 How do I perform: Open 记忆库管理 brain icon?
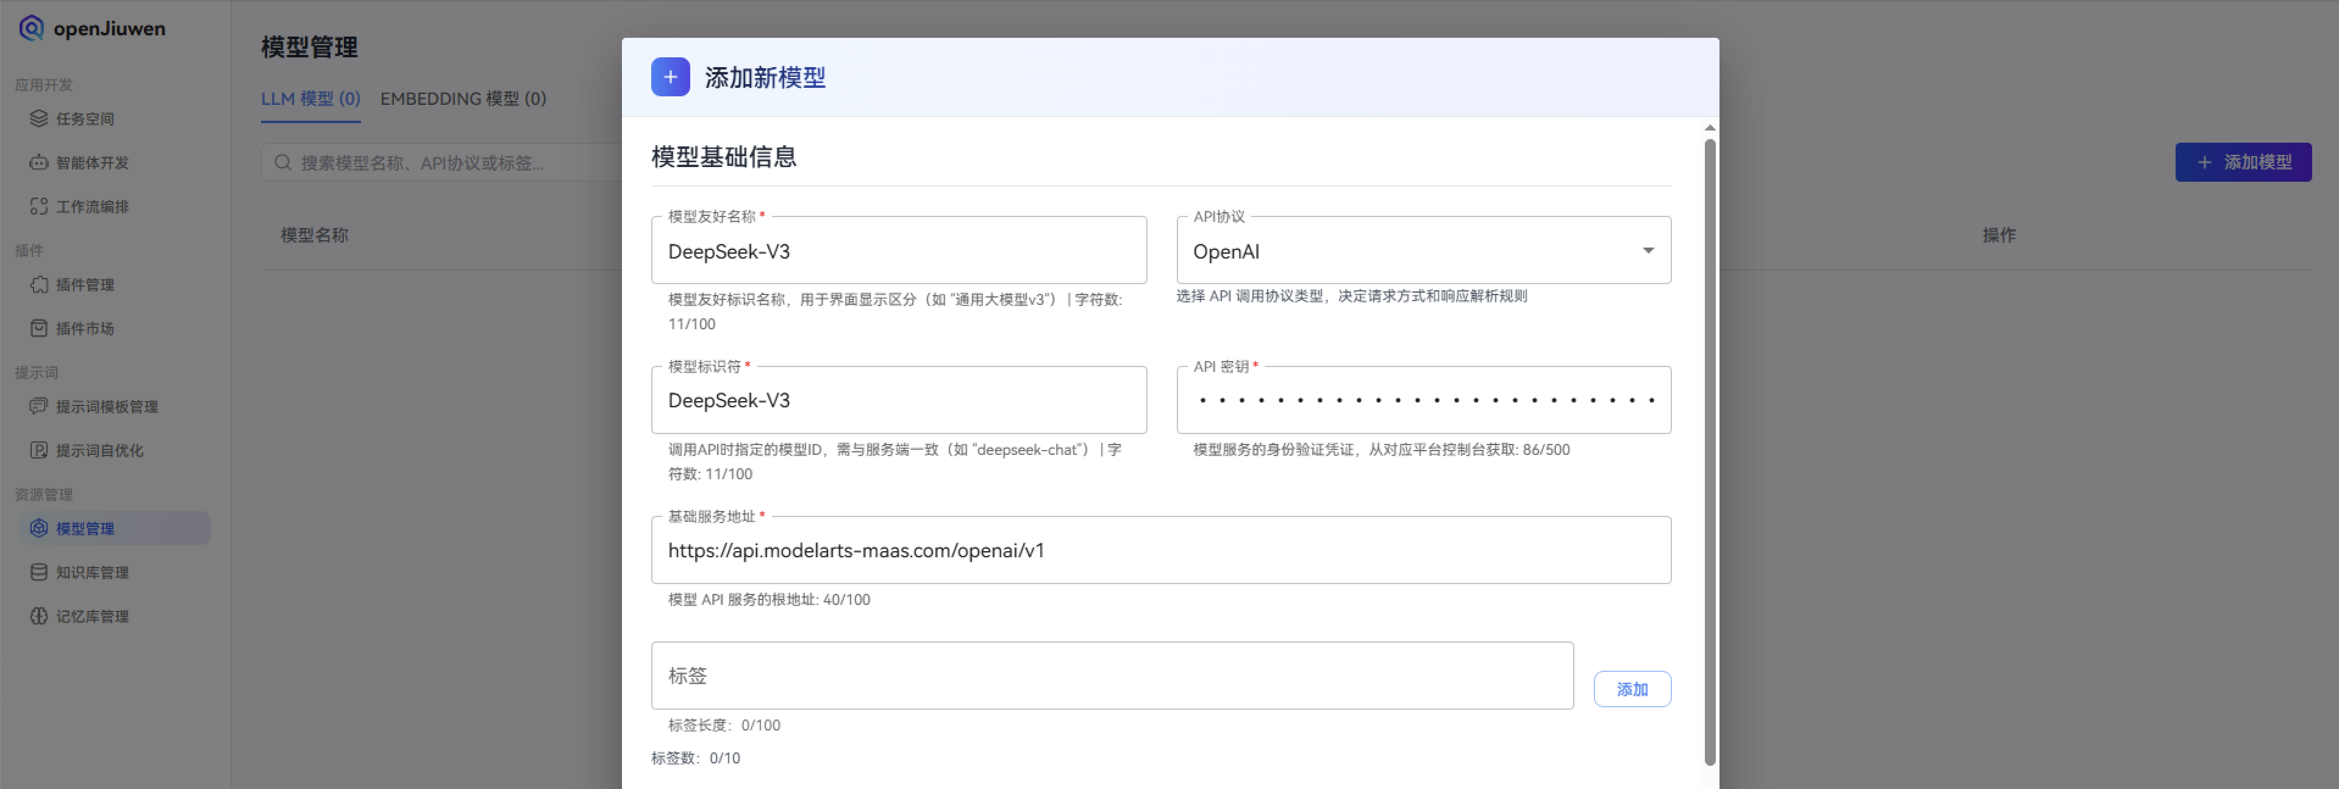pyautogui.click(x=38, y=616)
